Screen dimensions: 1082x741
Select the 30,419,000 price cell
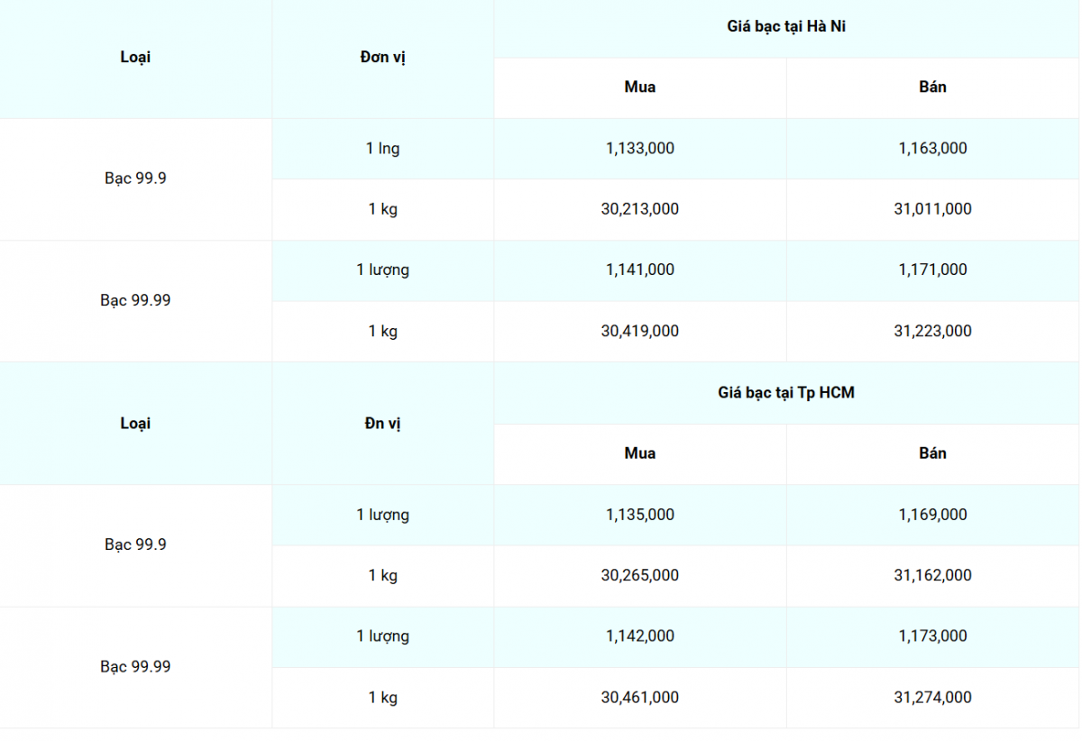pos(639,331)
